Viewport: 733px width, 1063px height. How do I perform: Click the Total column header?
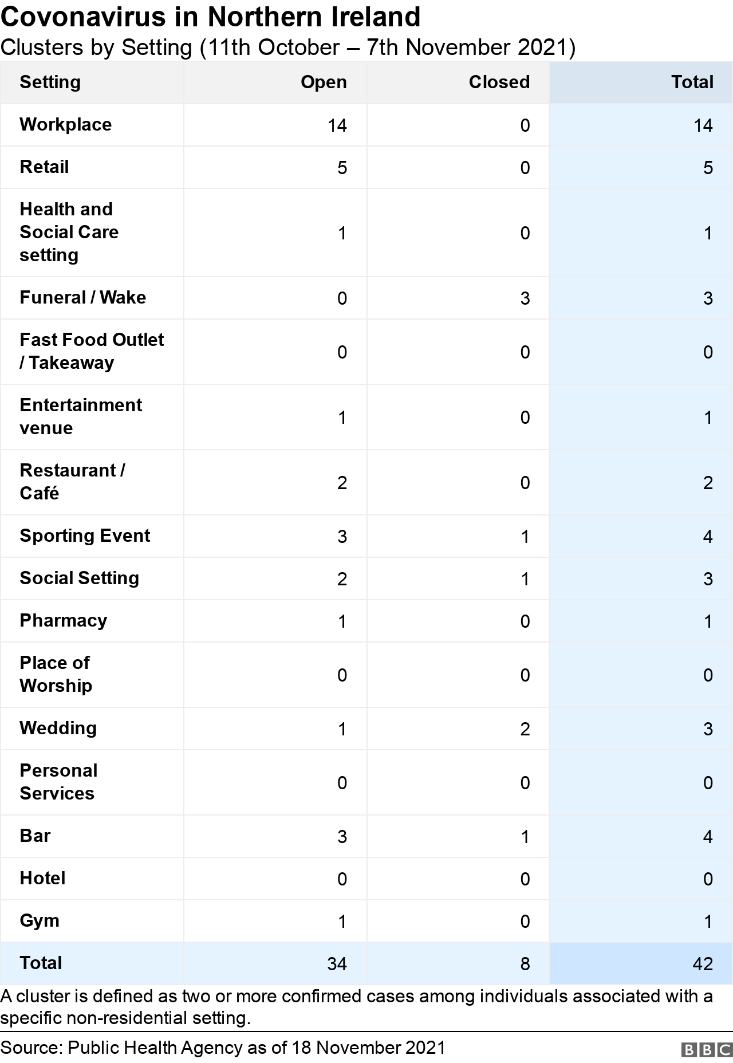(x=692, y=82)
